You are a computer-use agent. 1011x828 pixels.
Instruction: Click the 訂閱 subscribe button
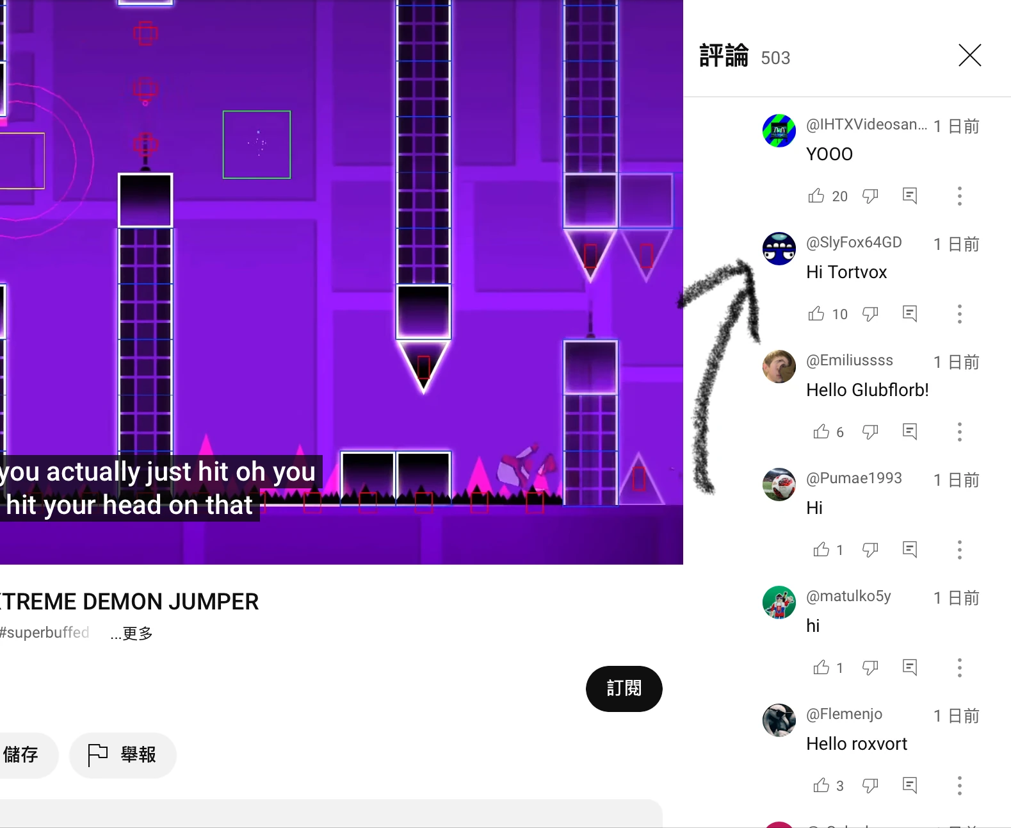[624, 688]
